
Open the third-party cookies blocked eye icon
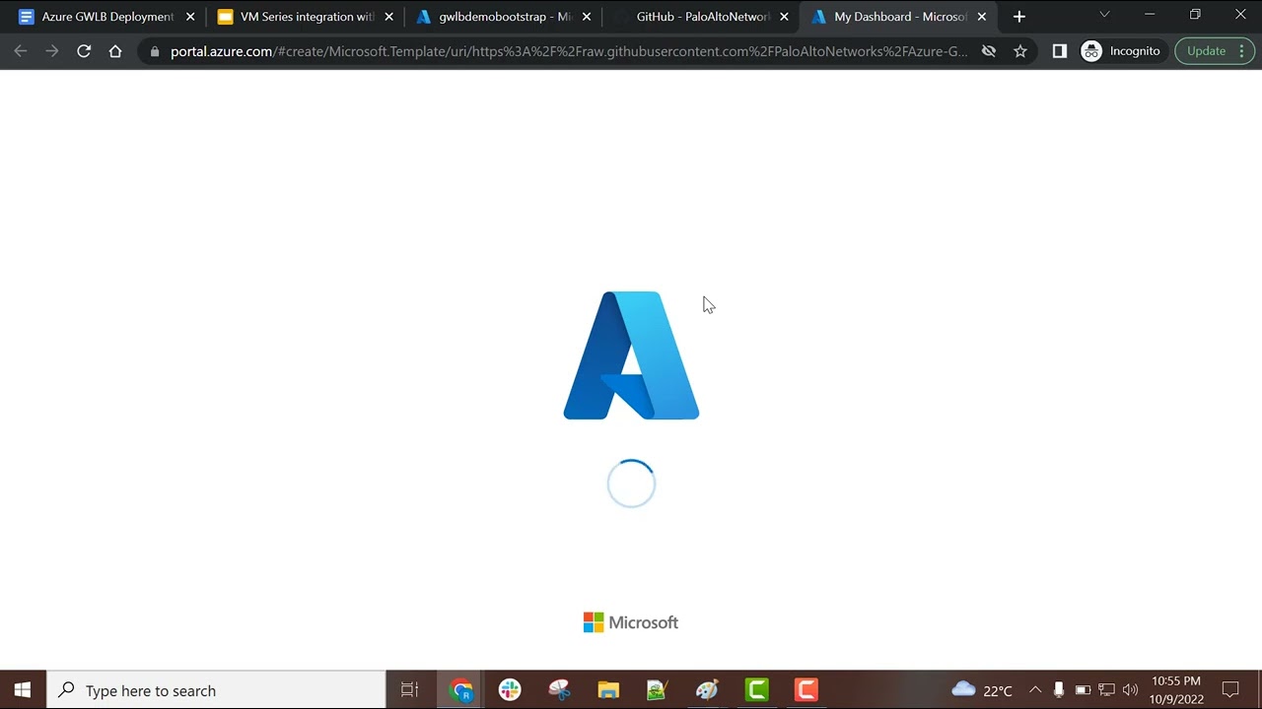pos(988,51)
